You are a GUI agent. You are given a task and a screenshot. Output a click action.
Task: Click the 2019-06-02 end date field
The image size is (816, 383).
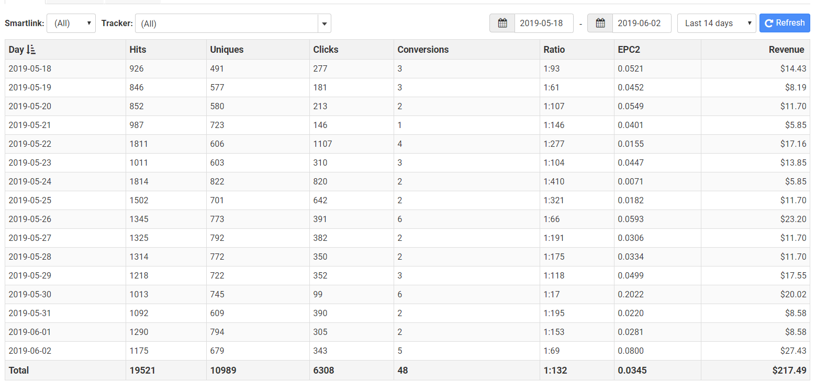coord(641,23)
